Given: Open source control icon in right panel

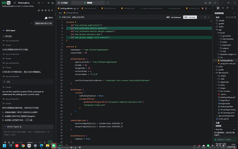Looking at the screenshot, I should pyautogui.click(x=228, y=8).
